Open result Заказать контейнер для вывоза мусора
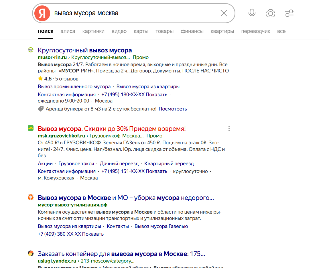329x268 pixels. (121, 254)
